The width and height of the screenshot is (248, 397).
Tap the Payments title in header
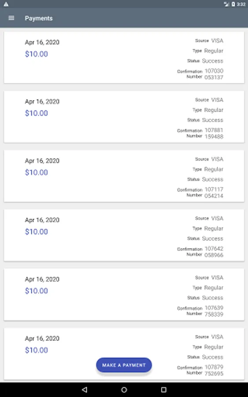tap(39, 18)
